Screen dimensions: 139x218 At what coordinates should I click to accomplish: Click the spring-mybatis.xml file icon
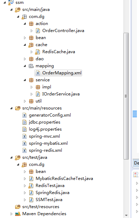[x=24, y=143]
